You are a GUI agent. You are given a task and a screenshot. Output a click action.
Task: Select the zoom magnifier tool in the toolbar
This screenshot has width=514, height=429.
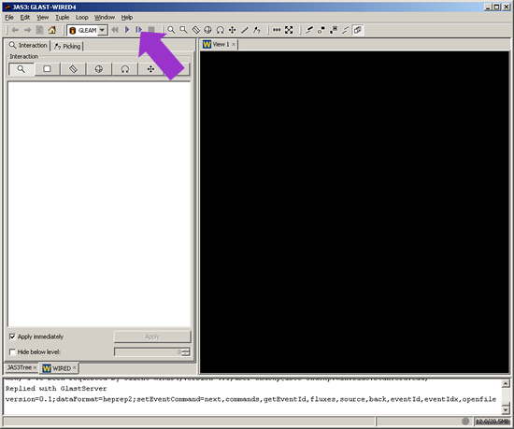click(171, 30)
